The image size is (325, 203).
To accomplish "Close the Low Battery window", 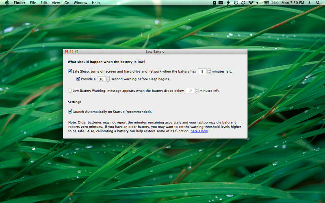I will pos(67,52).
